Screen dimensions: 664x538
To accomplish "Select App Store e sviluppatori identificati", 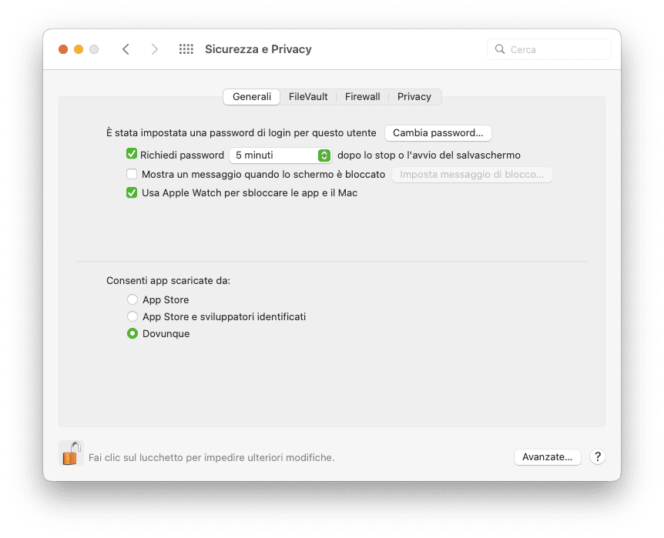I will point(132,316).
